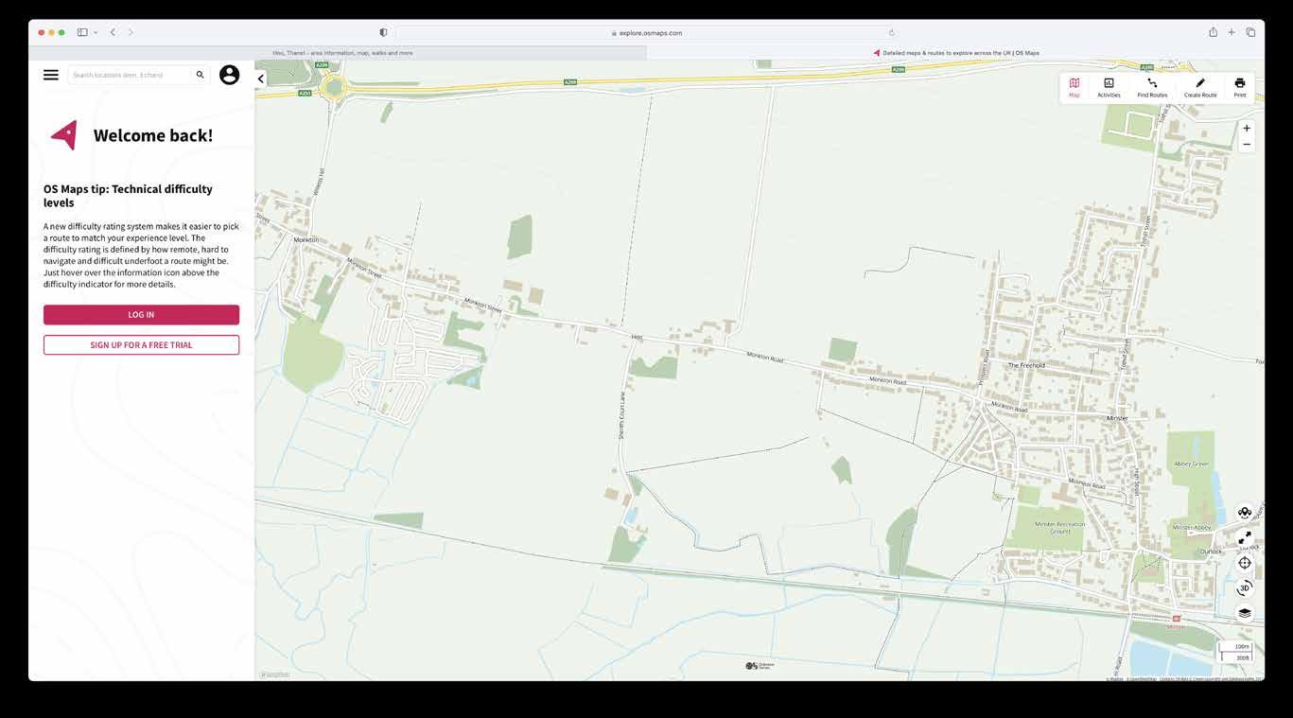The width and height of the screenshot is (1293, 718).
Task: Zoom out of the map with minus
Action: point(1247,145)
